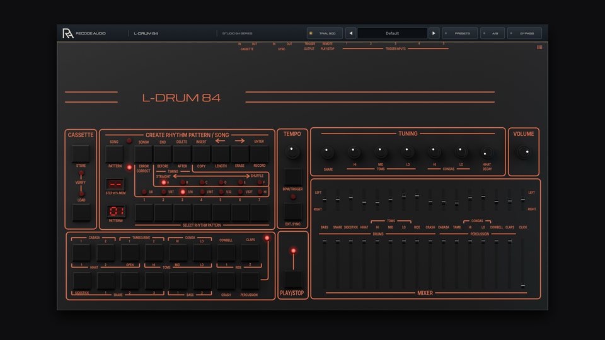Hit the Cabasa 1 / Hihat 1 pad

tap(81, 253)
